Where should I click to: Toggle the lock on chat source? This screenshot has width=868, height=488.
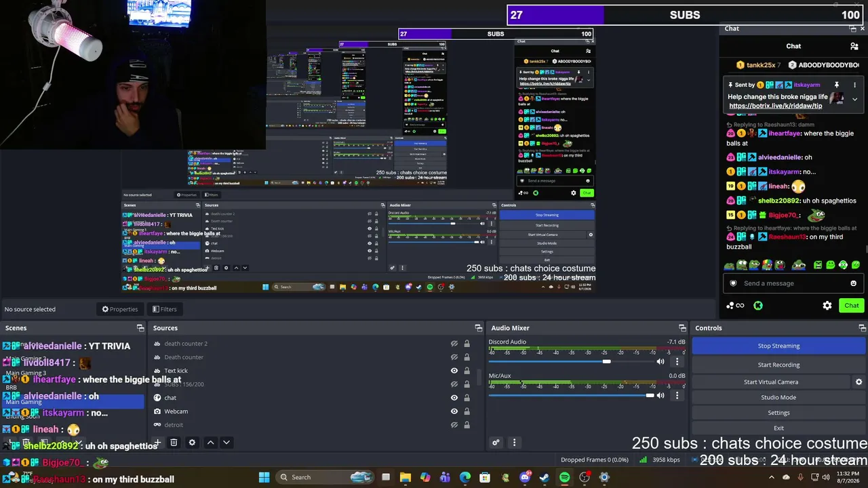click(467, 398)
